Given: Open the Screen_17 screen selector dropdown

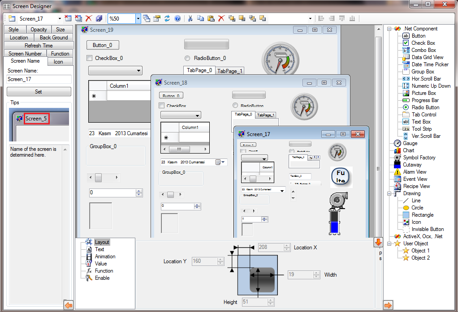Looking at the screenshot, I should pyautogui.click(x=60, y=19).
